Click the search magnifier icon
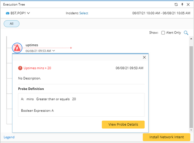Viewport: 194px width, 143px height. pyautogui.click(x=186, y=33)
